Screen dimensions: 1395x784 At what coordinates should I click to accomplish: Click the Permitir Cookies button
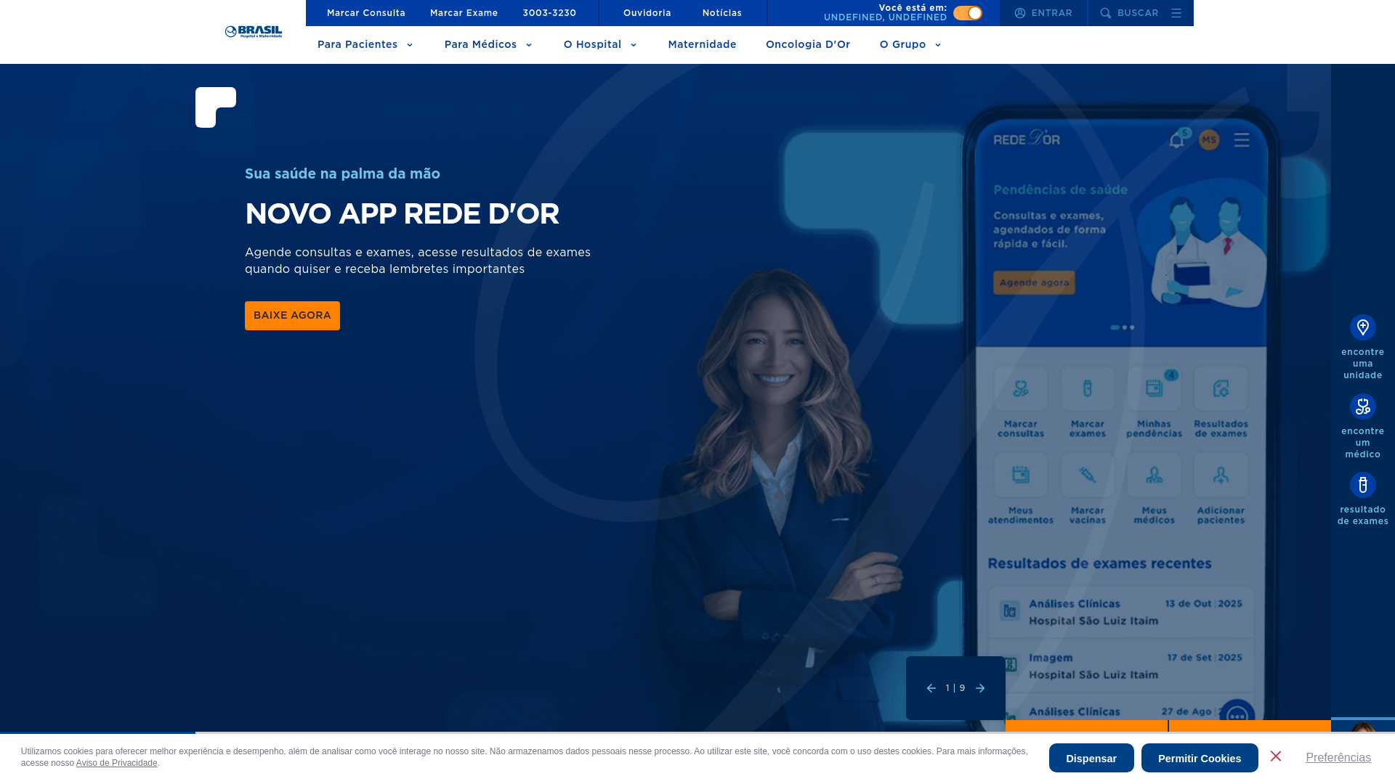(x=1200, y=758)
